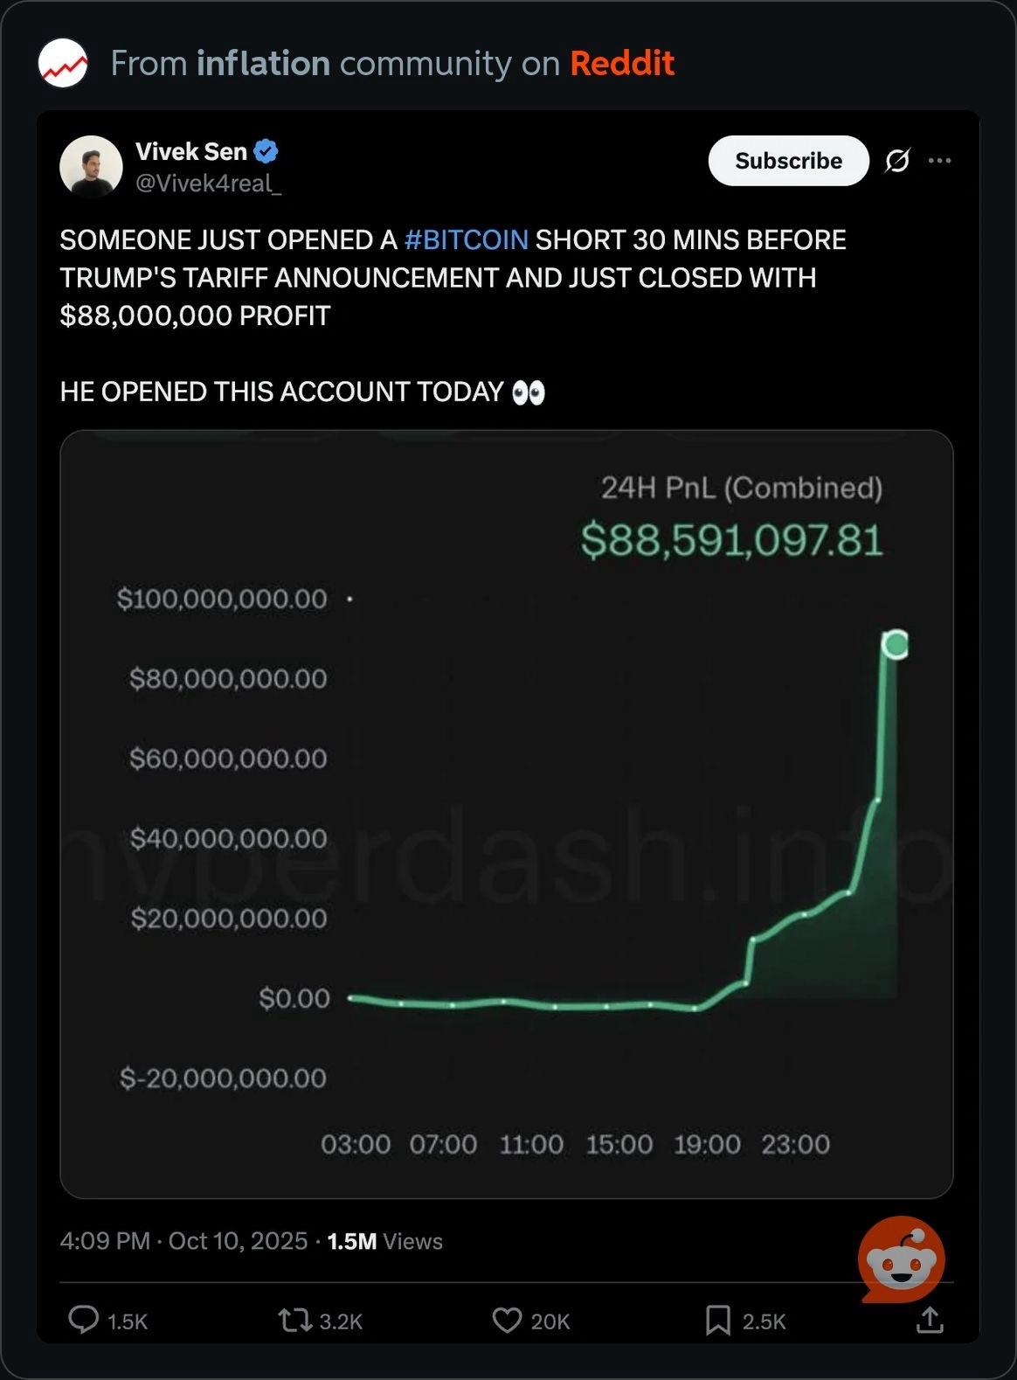This screenshot has height=1380, width=1017.
Task: Click the repost arrows icon
Action: (294, 1320)
